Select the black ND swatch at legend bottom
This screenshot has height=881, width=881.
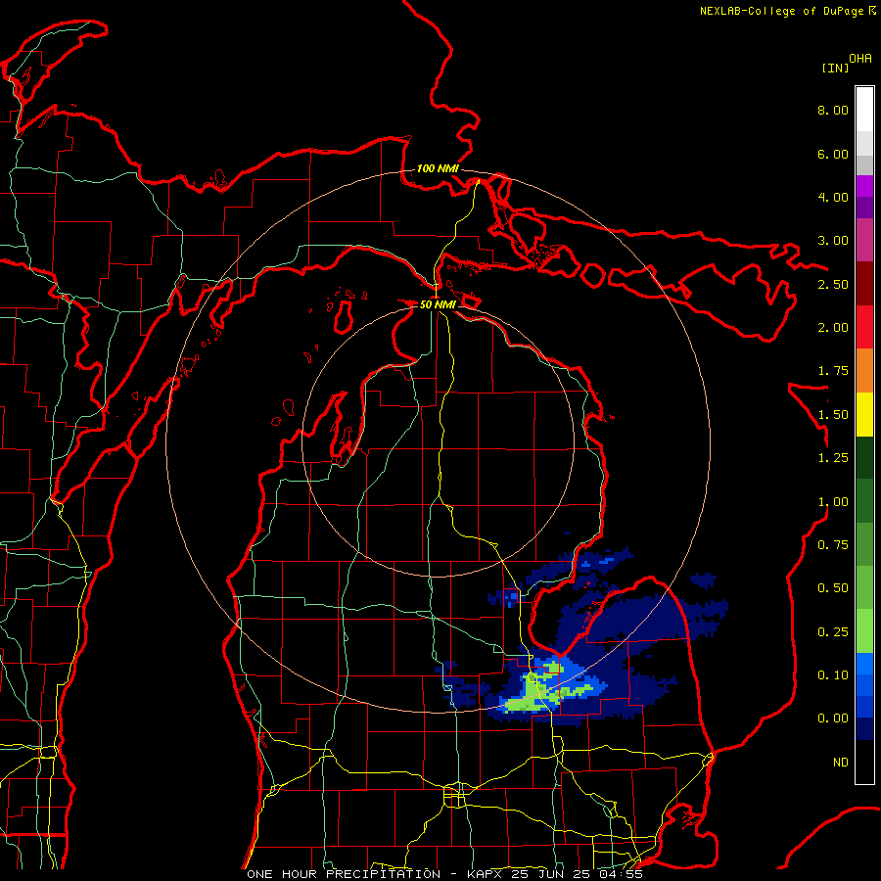864,762
